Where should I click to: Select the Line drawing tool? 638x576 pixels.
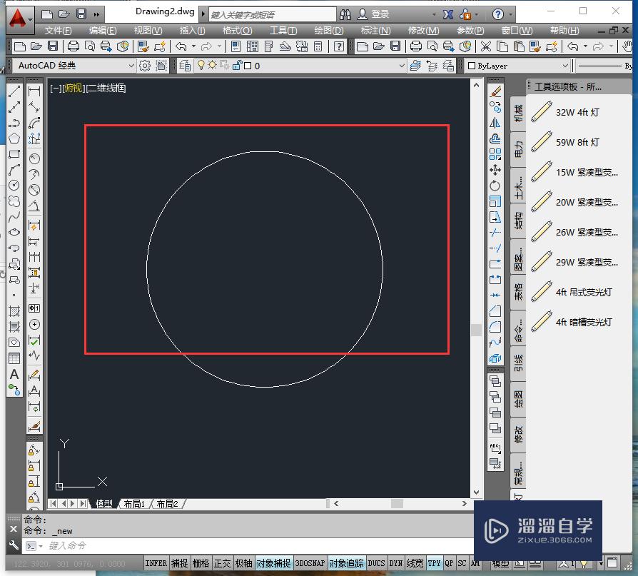point(14,92)
